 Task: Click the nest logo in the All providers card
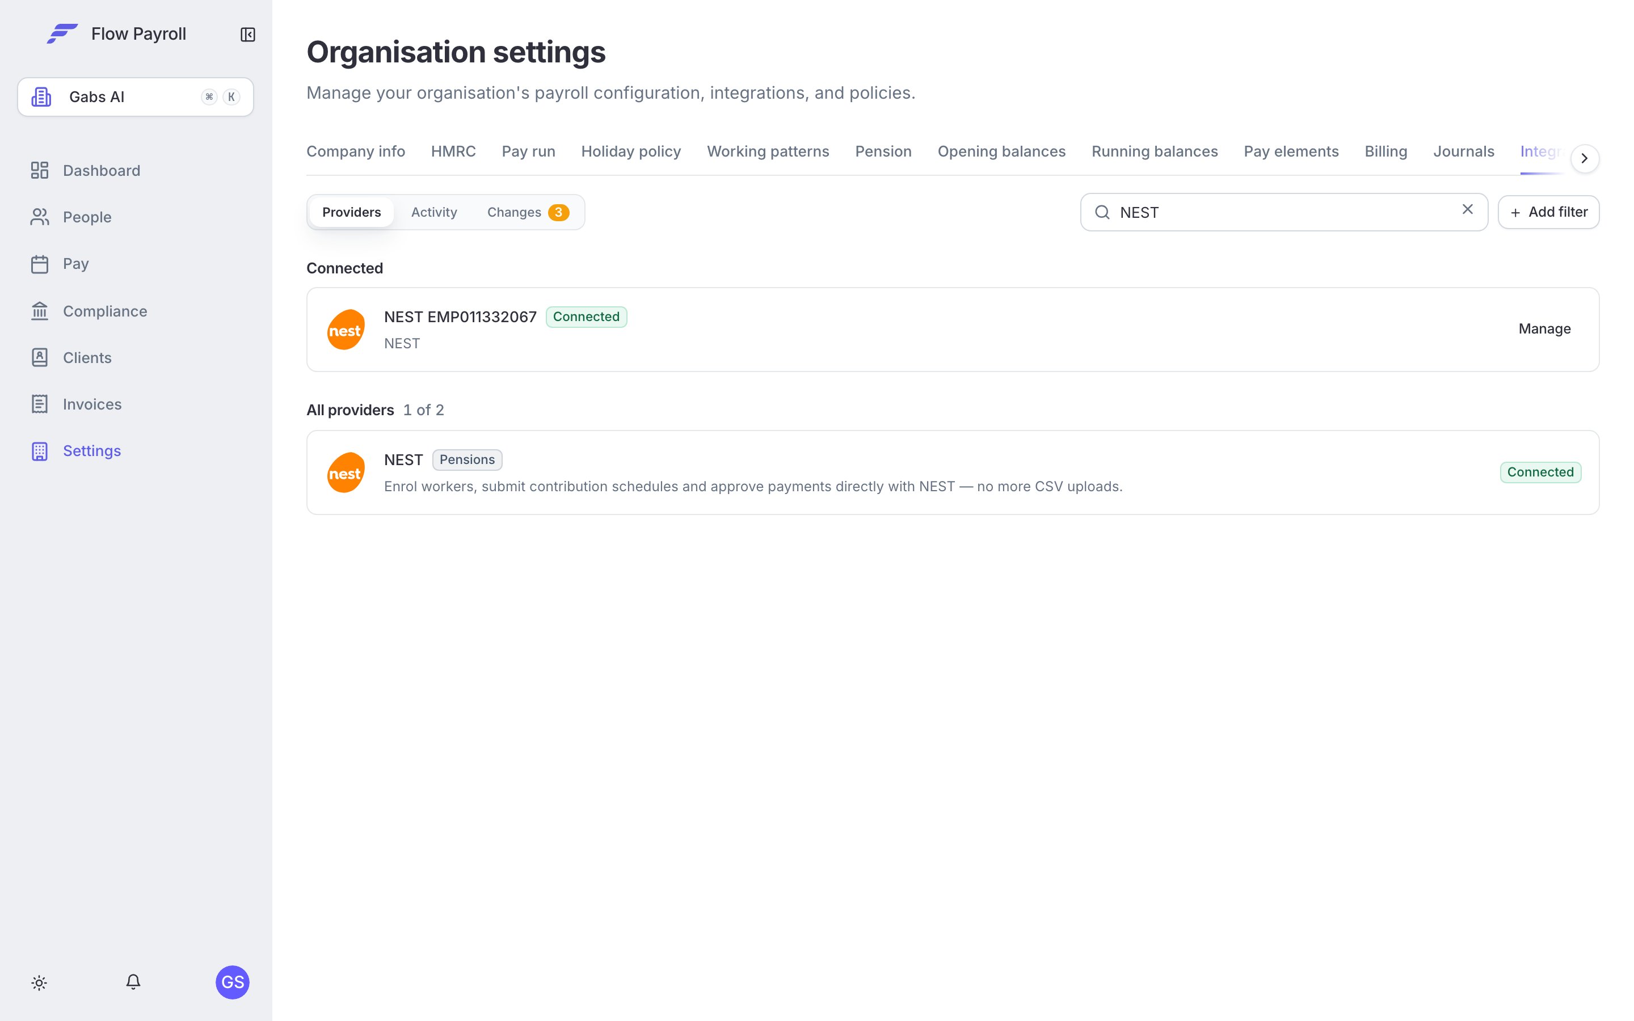[x=346, y=472]
